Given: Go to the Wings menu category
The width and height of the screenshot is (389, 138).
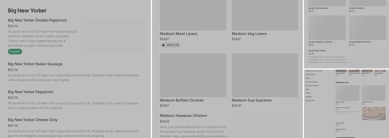Looking at the screenshot, I should coord(308,78).
